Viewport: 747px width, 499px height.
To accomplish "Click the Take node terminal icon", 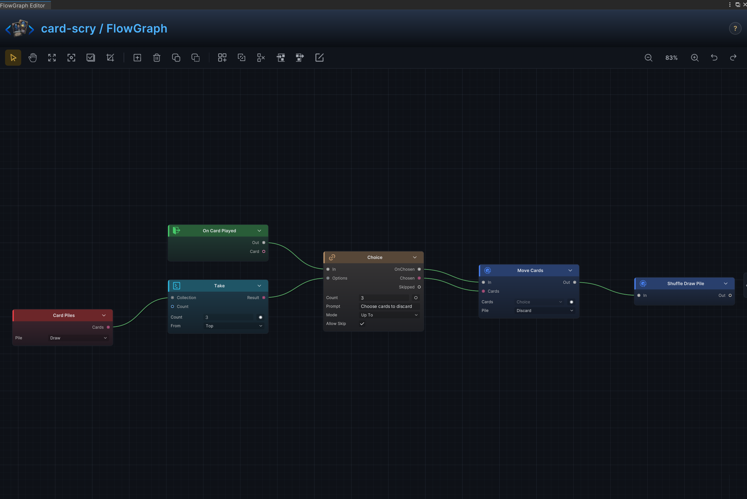I will (x=176, y=286).
